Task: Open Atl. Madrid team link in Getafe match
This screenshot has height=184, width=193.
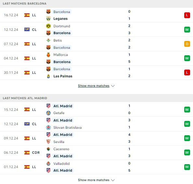Action: [x=63, y=106]
